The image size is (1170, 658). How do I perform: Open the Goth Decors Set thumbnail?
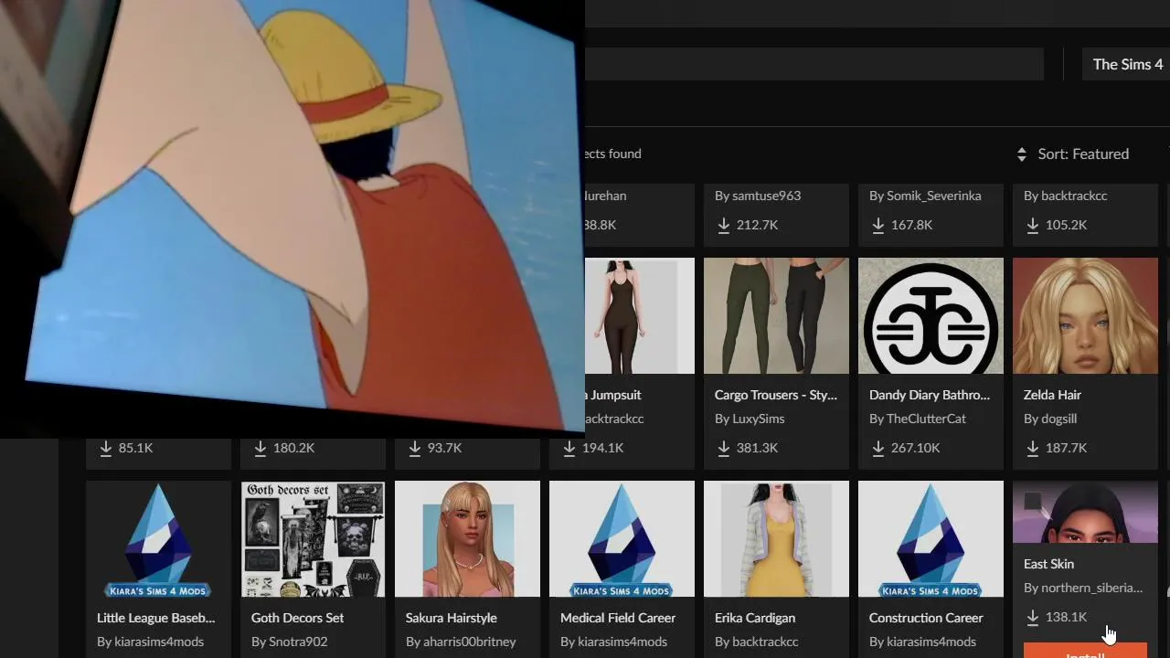313,539
